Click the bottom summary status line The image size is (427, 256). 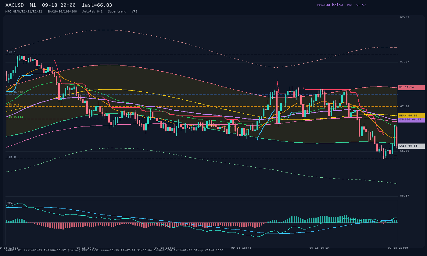click(114, 250)
